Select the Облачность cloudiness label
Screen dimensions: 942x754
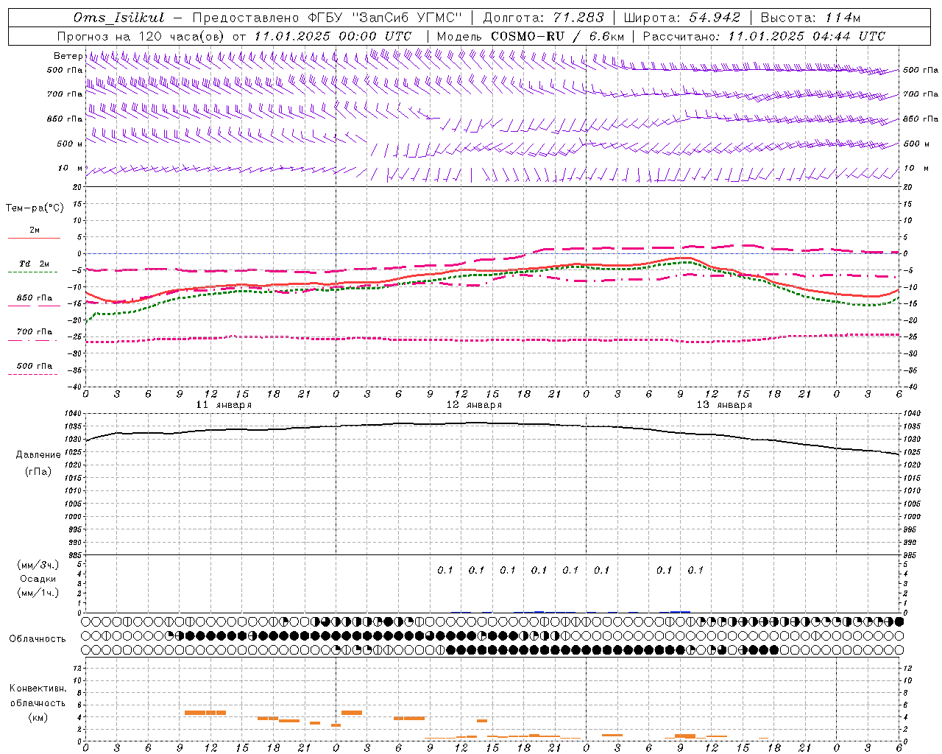pos(38,638)
